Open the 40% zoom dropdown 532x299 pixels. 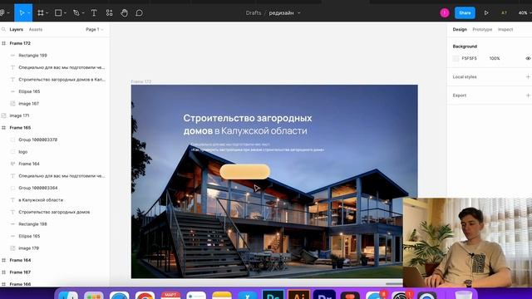point(525,13)
